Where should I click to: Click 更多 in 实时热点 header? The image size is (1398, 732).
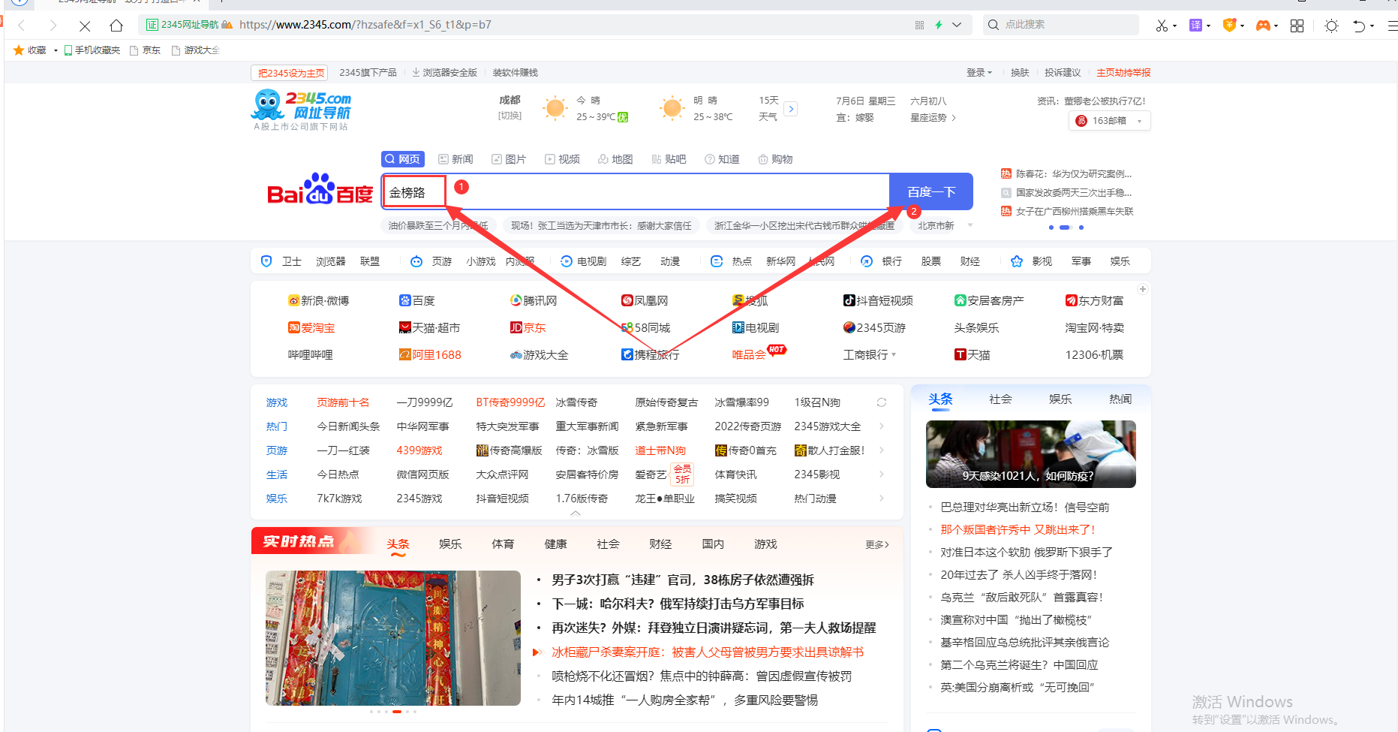pyautogui.click(x=876, y=544)
